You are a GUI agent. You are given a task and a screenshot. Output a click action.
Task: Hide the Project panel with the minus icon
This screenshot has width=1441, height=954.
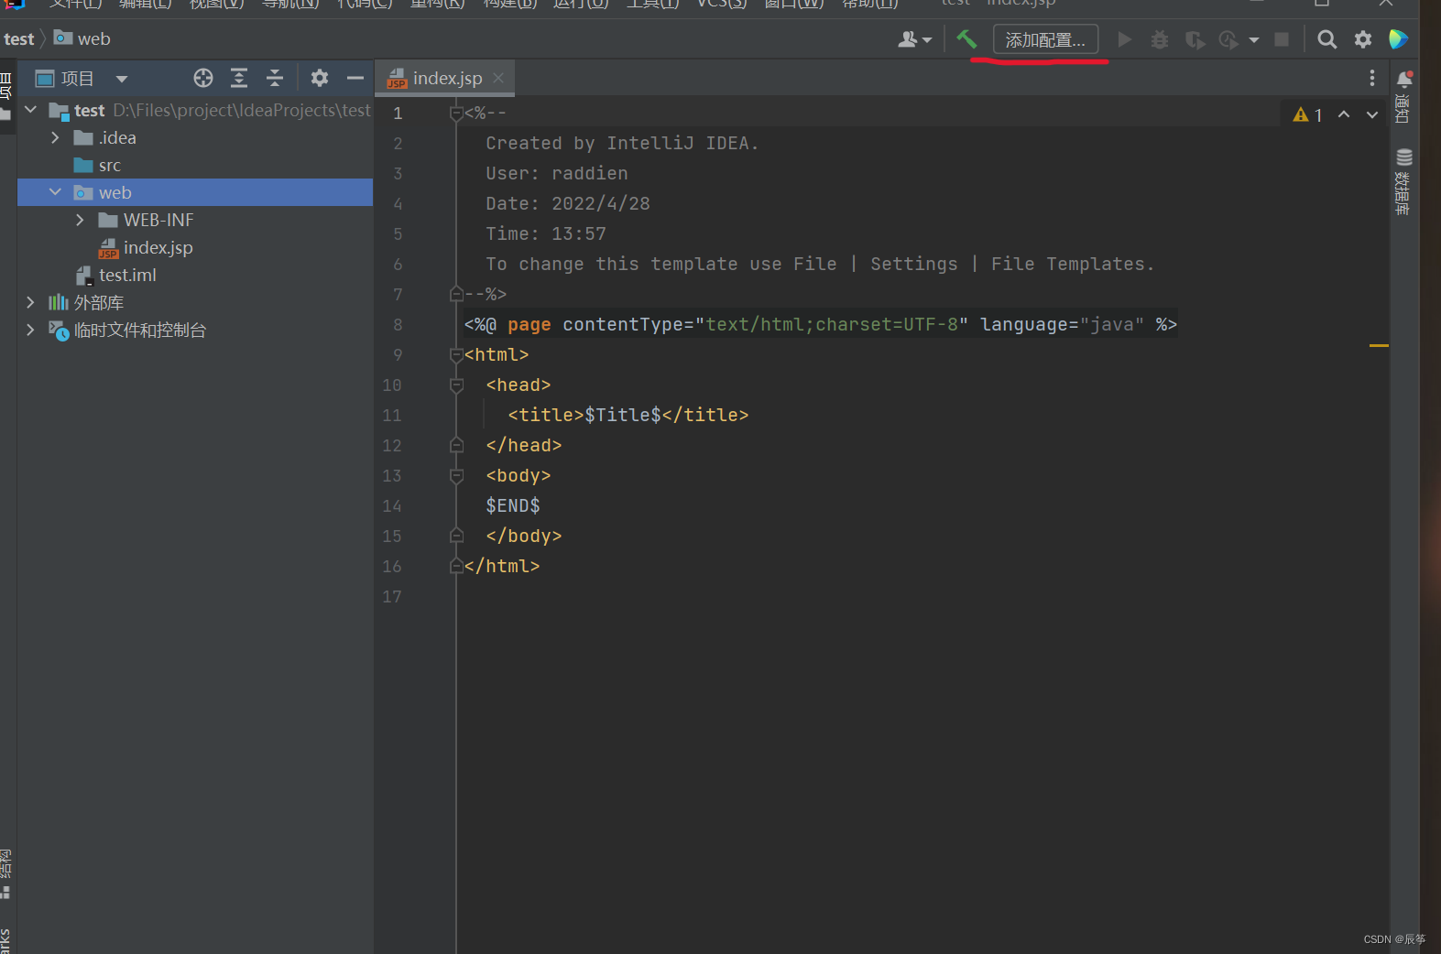355,78
